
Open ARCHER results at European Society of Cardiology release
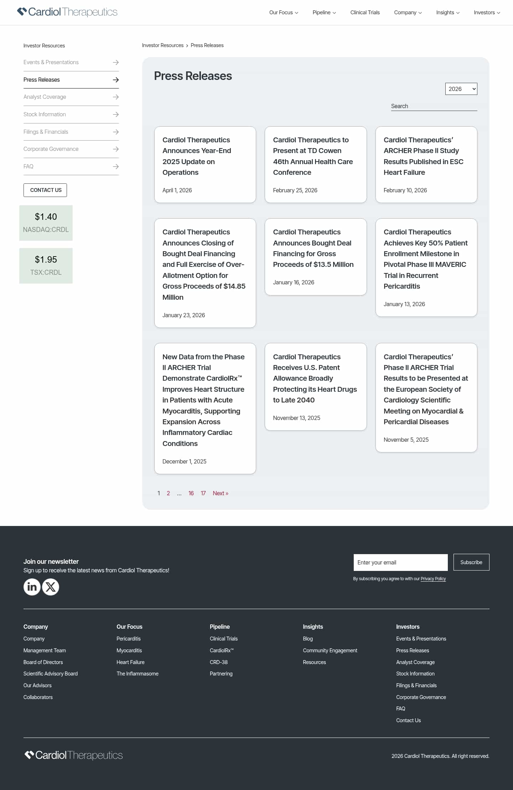426,397
